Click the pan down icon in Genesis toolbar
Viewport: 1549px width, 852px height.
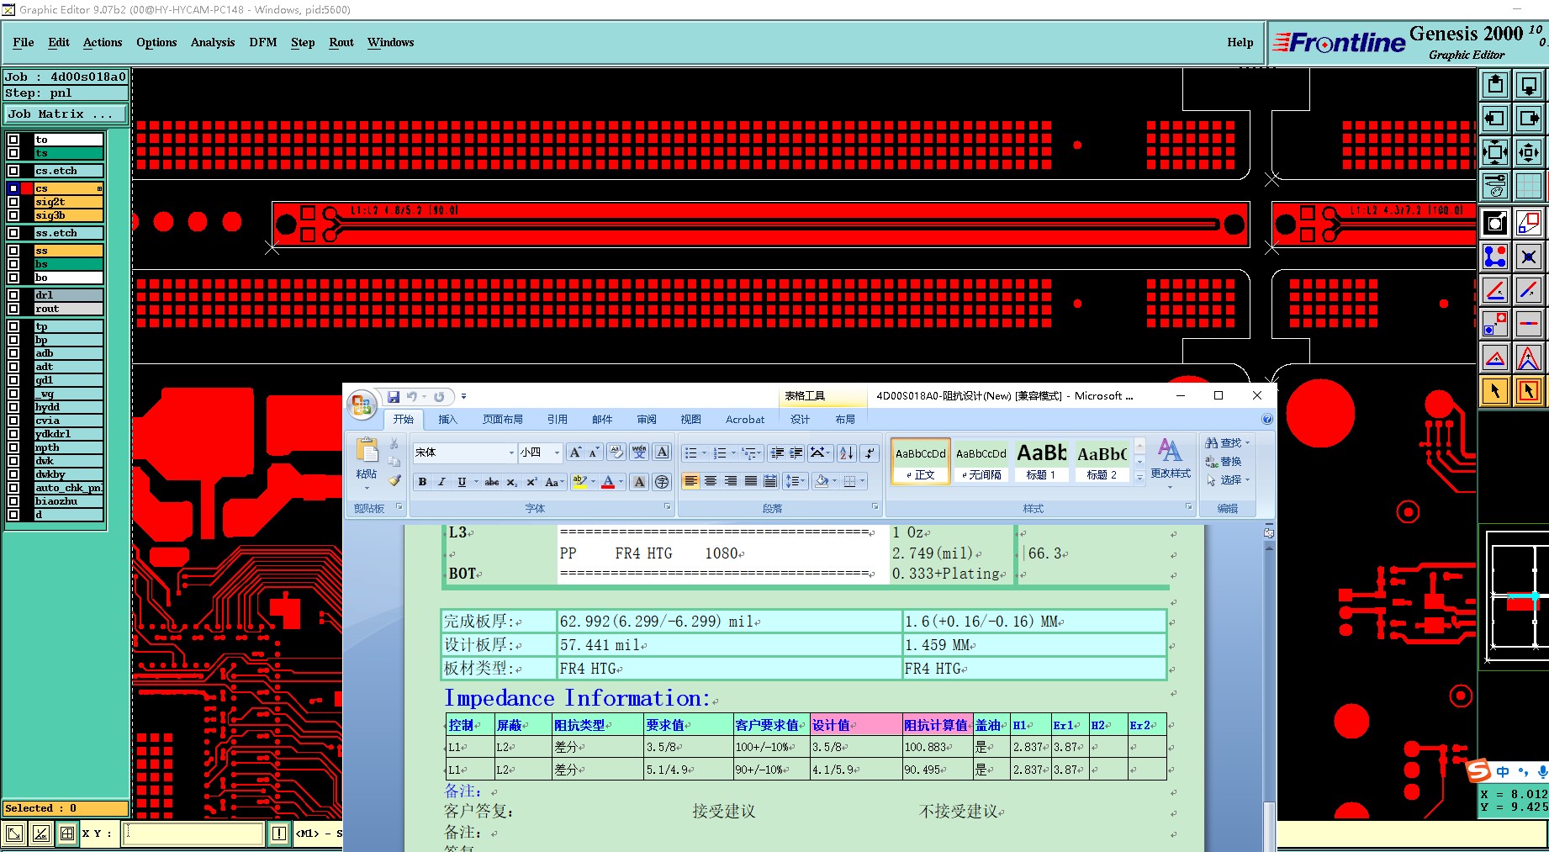[1529, 85]
